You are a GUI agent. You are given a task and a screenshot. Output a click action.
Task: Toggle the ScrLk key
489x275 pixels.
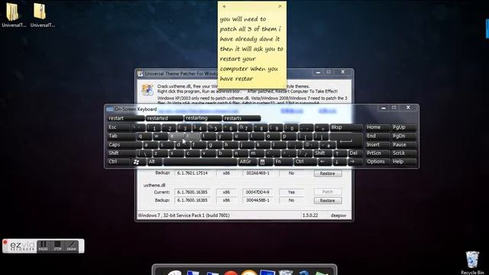403,153
